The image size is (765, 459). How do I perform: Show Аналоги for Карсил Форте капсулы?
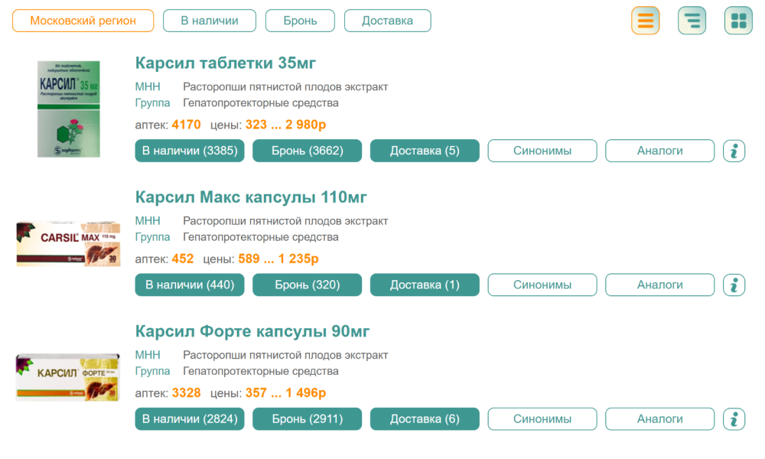coord(659,419)
